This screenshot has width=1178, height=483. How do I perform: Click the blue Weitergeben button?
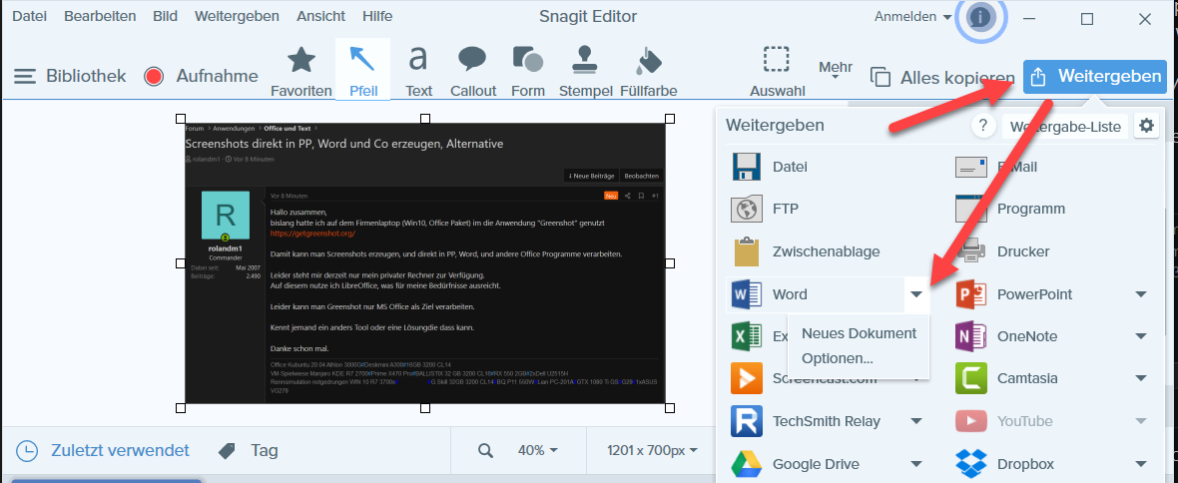(x=1094, y=76)
